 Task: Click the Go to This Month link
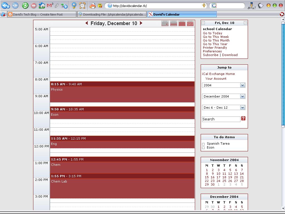pos(216,40)
